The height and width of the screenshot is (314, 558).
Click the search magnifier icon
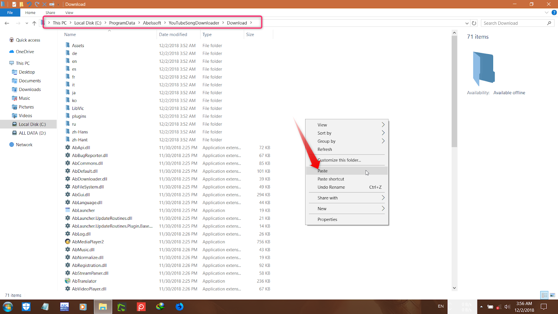pos(549,23)
